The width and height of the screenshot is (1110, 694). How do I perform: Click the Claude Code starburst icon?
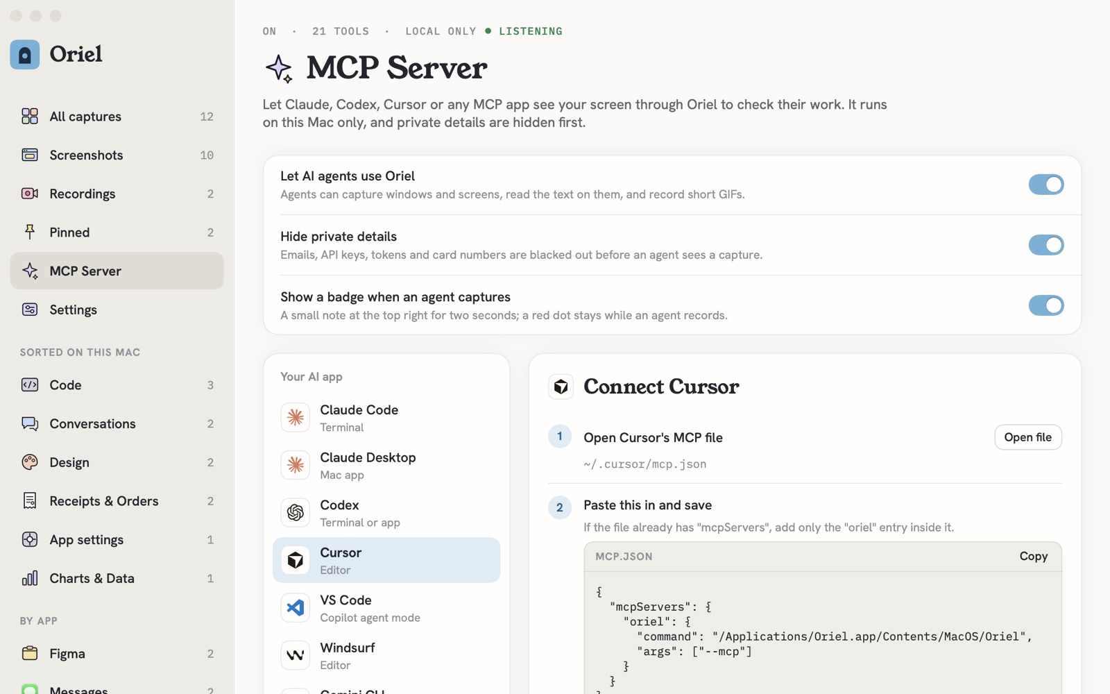(x=296, y=417)
